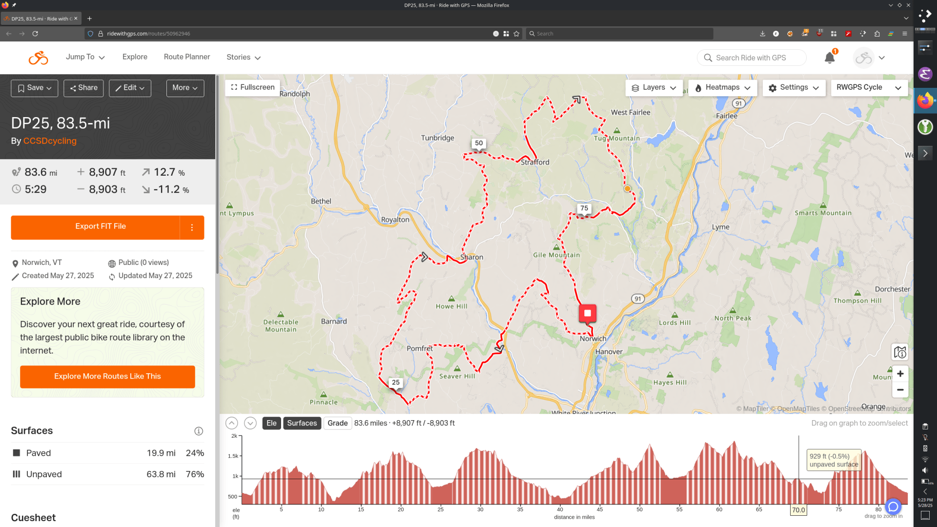Open the notifications bell
Viewport: 937px width, 527px height.
[x=829, y=57]
